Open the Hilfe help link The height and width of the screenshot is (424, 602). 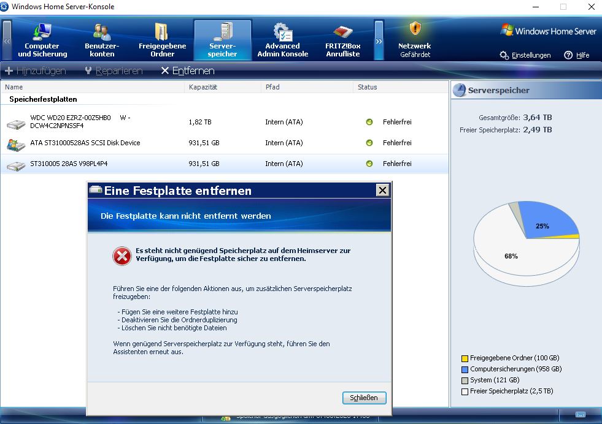[x=577, y=55]
